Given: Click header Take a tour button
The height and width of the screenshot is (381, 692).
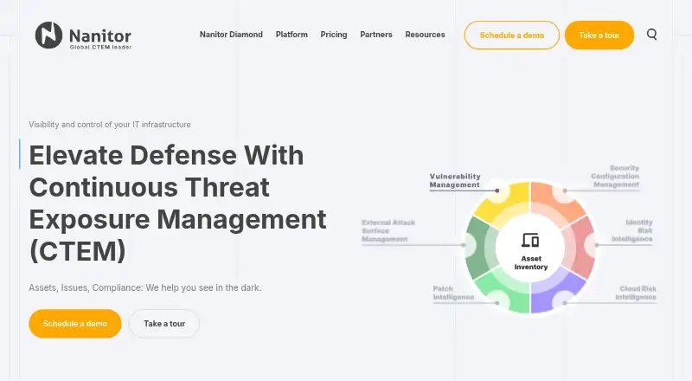Looking at the screenshot, I should [x=599, y=35].
